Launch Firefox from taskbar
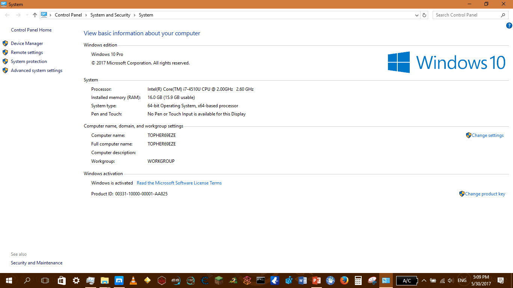This screenshot has width=513, height=288. pyautogui.click(x=344, y=280)
